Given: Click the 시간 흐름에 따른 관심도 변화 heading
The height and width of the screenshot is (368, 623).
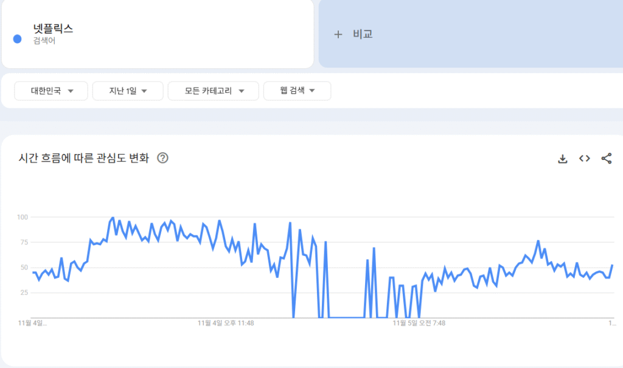Looking at the screenshot, I should [x=83, y=158].
